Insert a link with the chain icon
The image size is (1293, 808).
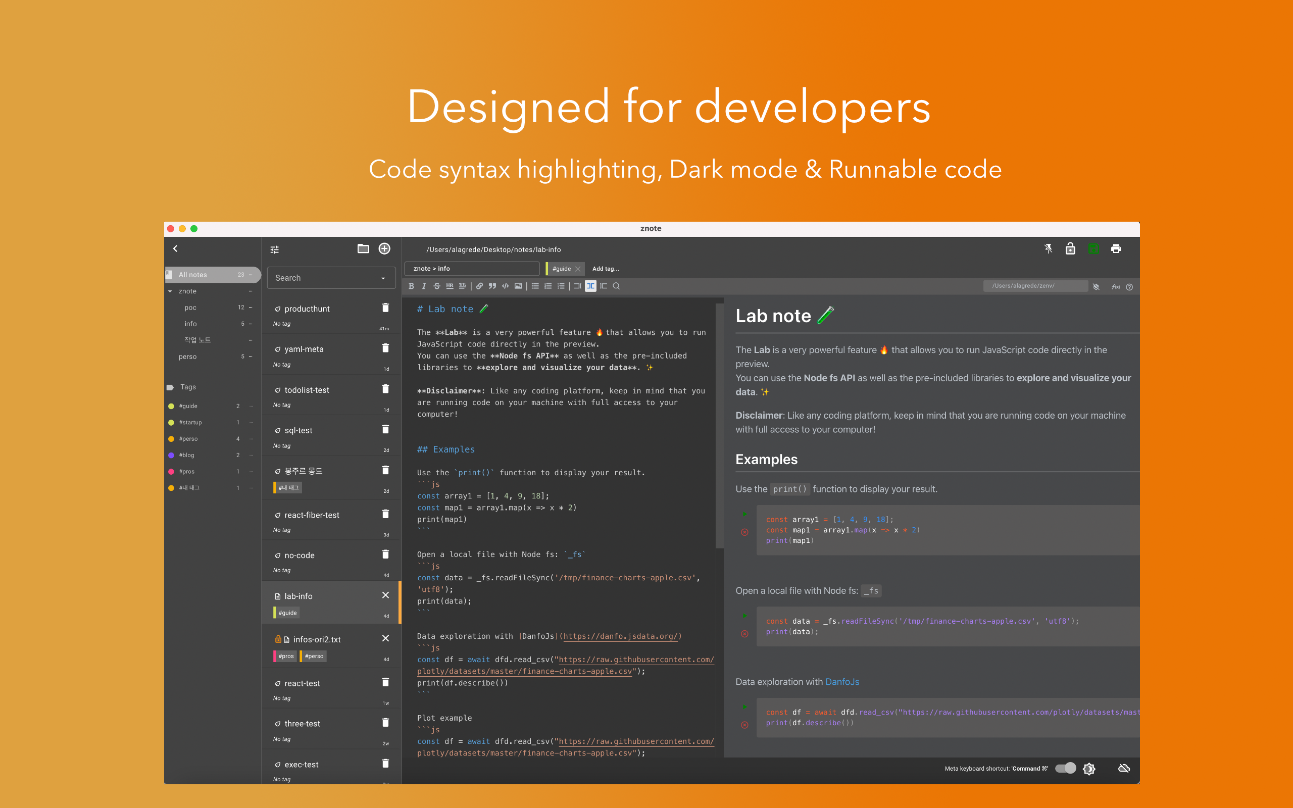(x=479, y=286)
